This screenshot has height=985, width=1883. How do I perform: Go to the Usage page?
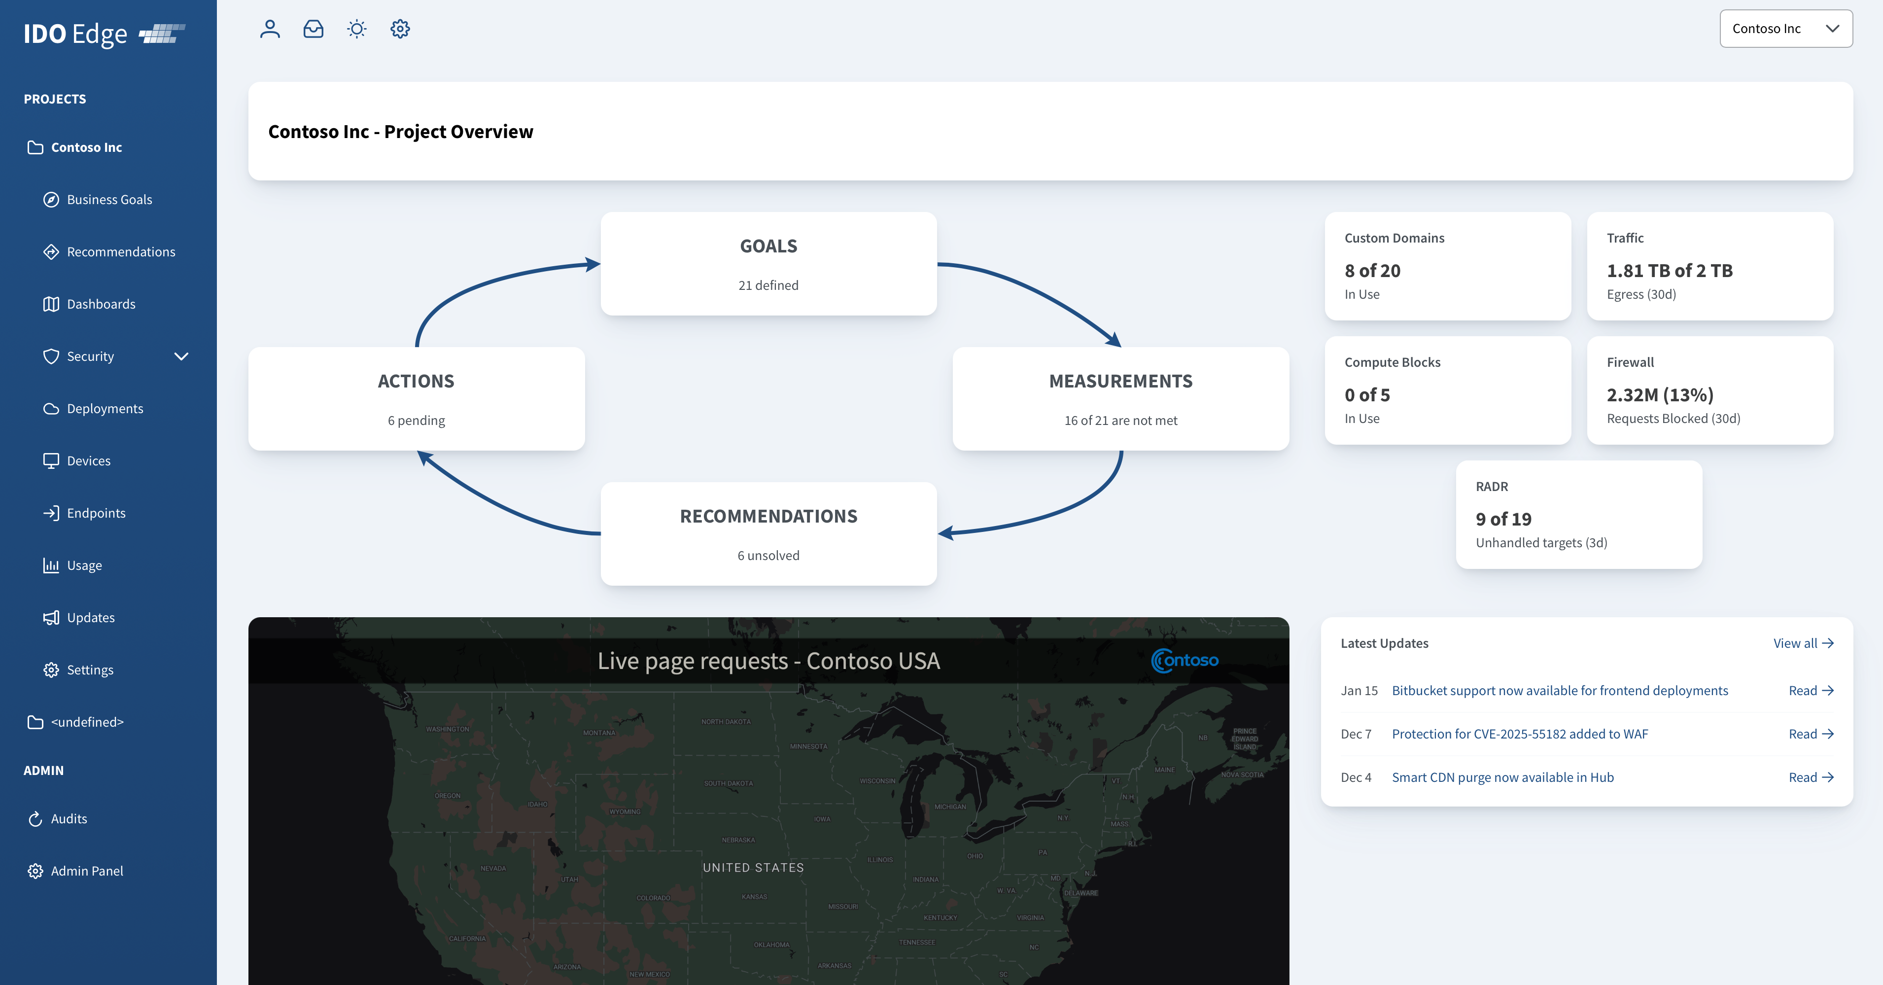point(84,565)
